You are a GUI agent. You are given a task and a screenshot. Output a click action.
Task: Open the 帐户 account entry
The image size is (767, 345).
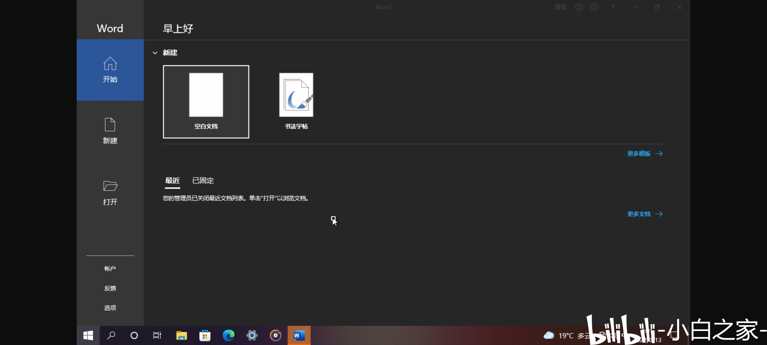point(110,268)
